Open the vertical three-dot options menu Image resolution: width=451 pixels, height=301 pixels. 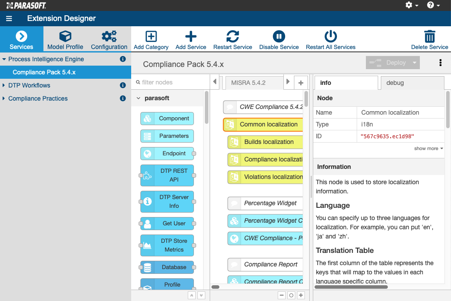440,63
